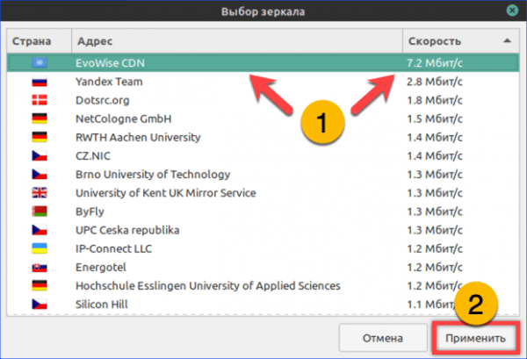
Task: Click the Czech flag beside Brno University of Technology
Action: [40, 175]
